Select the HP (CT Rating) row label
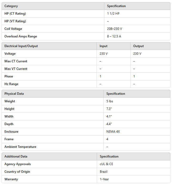Screen dimensions: 172x185 pos(15,14)
